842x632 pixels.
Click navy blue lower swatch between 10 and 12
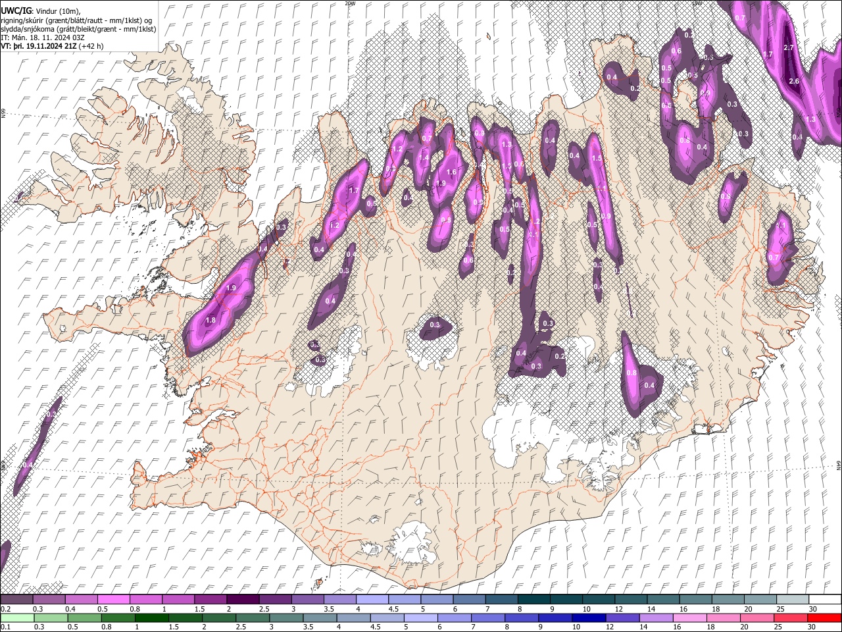tap(589, 618)
